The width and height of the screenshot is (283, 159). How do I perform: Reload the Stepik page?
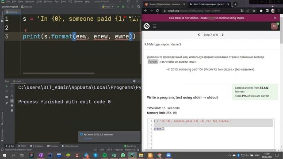click(x=157, y=11)
